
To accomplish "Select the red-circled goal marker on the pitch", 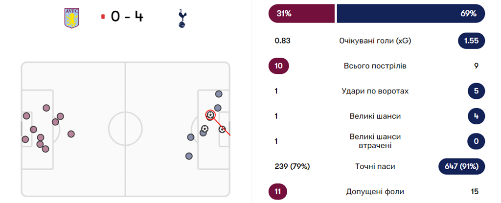I will (210, 115).
